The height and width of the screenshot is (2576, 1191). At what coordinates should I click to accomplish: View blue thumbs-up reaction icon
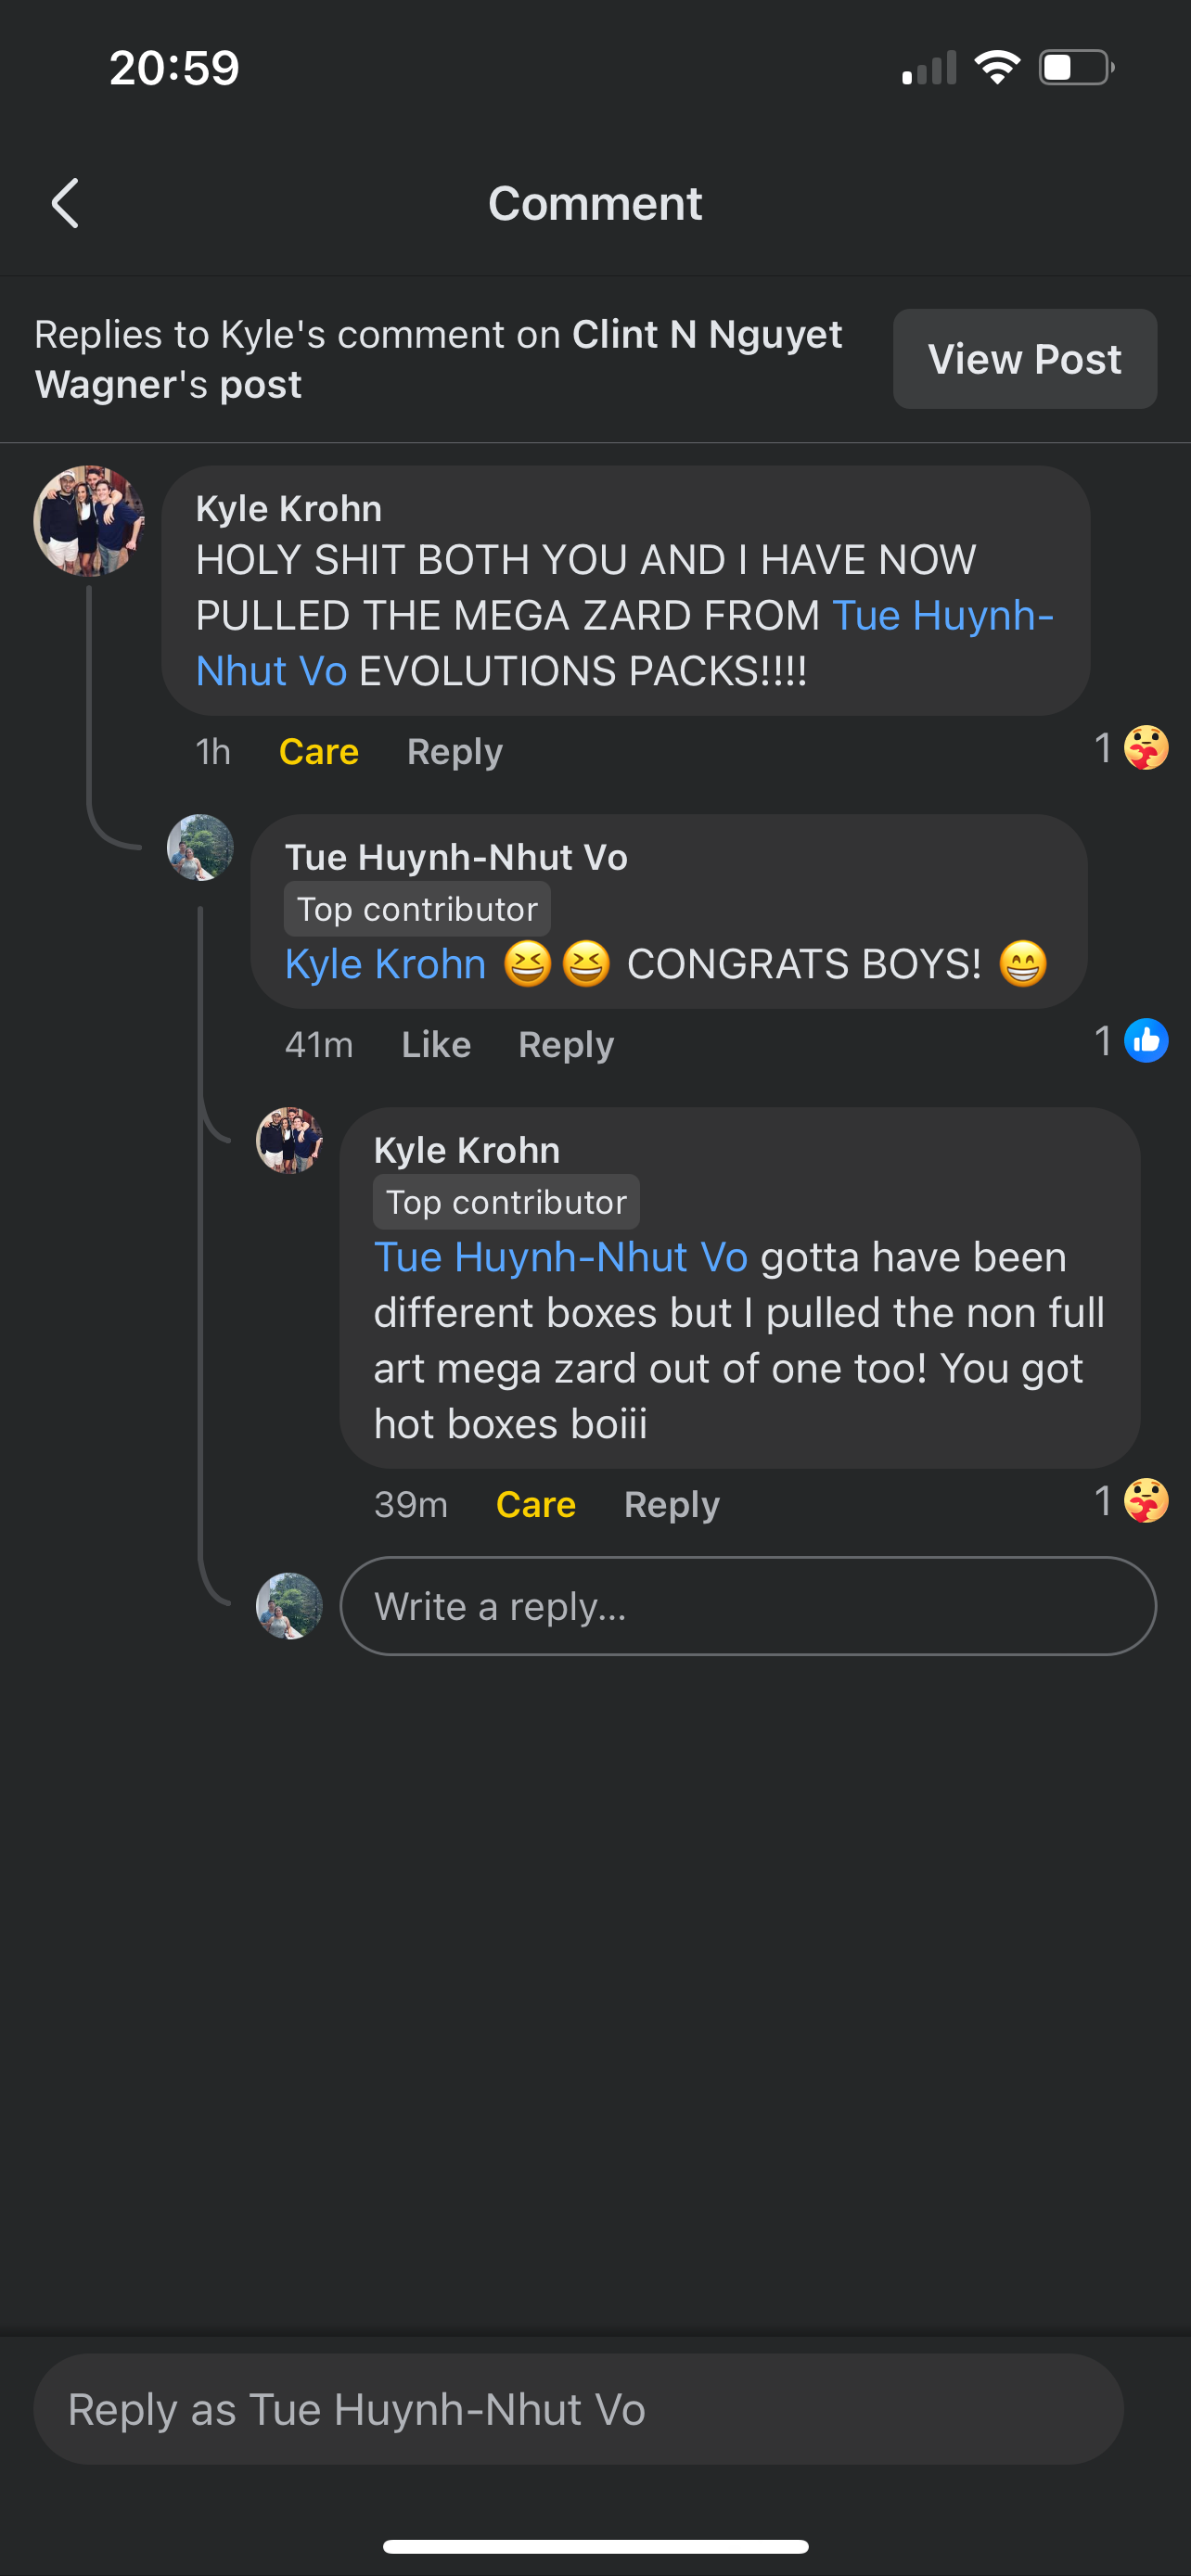click(x=1145, y=1041)
